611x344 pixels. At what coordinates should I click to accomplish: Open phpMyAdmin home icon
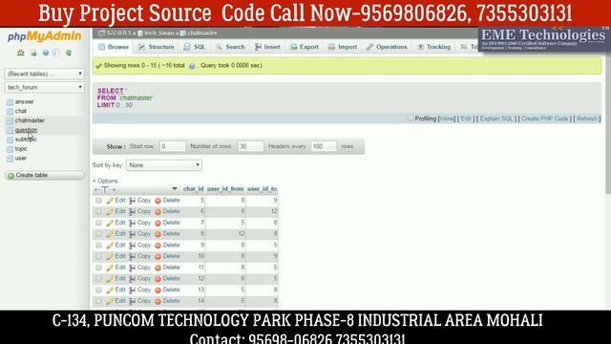(x=21, y=53)
